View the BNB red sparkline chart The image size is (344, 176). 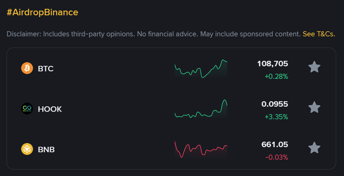201,149
